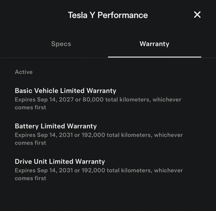Click the Tesla Y Performance title
This screenshot has height=211, width=216.
tap(108, 15)
